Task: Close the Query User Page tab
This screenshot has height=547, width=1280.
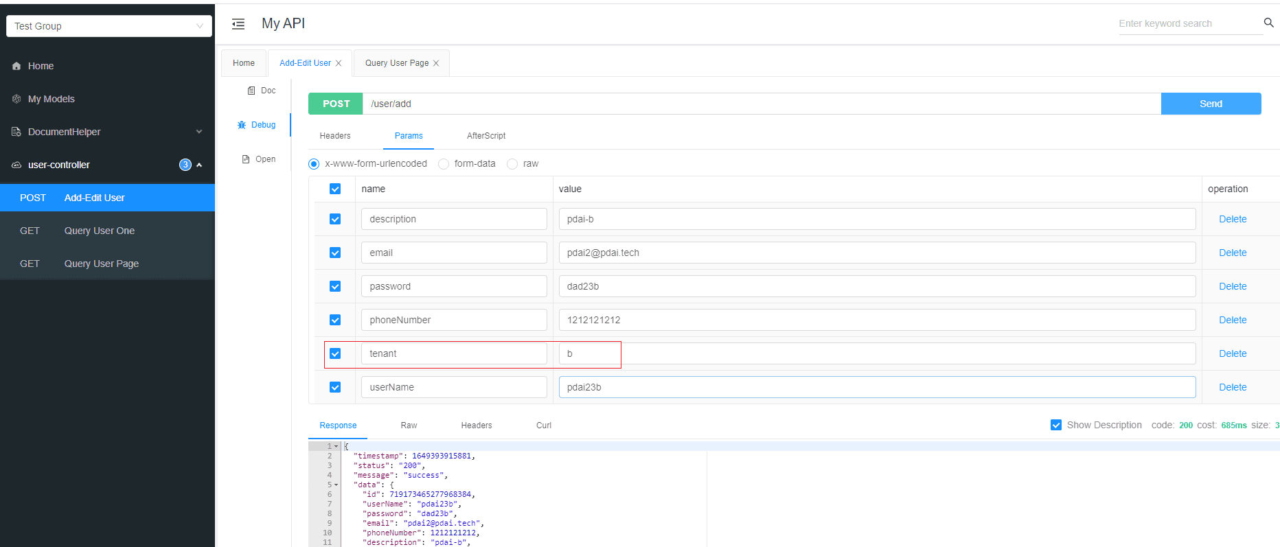Action: point(436,63)
